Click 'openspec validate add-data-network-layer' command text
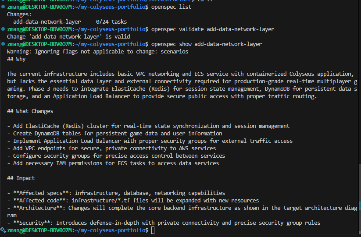The height and width of the screenshot is (237, 361). point(213,29)
